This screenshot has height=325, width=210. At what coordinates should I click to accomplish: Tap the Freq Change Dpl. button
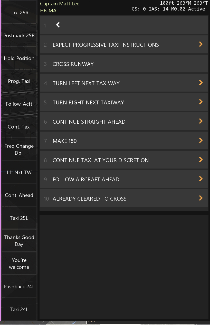[x=19, y=149]
